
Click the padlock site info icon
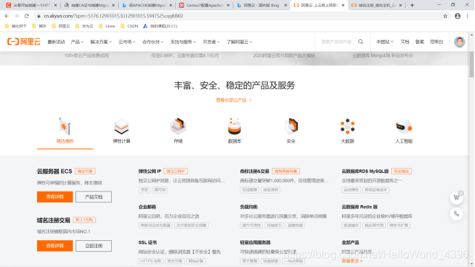(x=38, y=16)
